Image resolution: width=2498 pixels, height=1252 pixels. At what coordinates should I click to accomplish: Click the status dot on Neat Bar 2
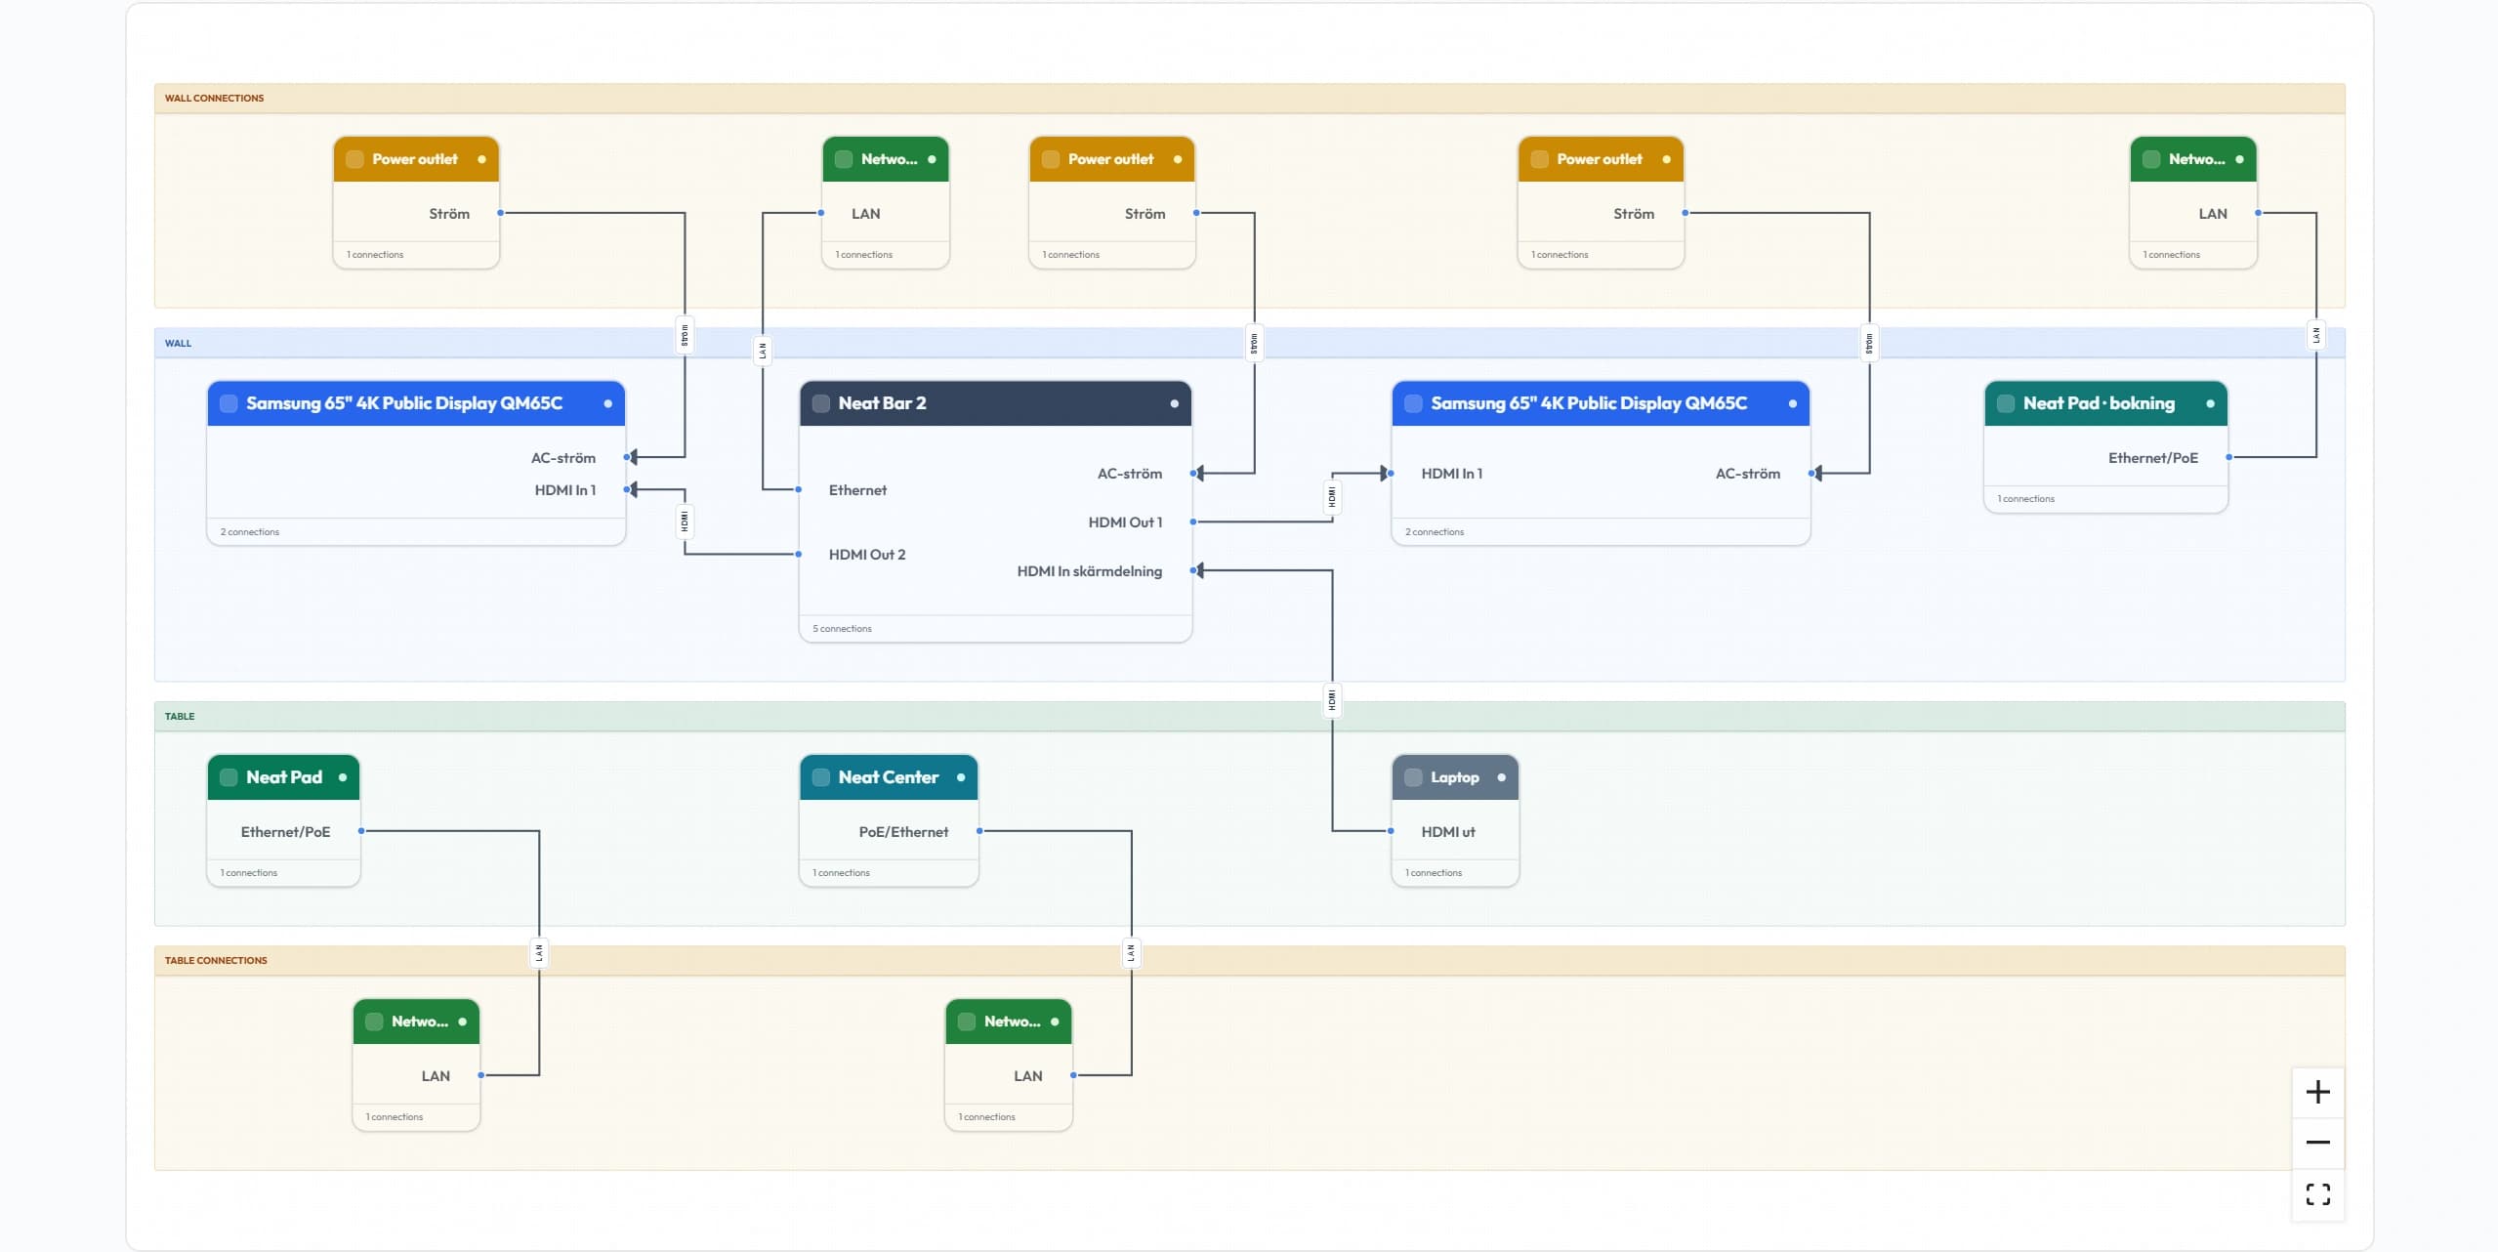1174,403
